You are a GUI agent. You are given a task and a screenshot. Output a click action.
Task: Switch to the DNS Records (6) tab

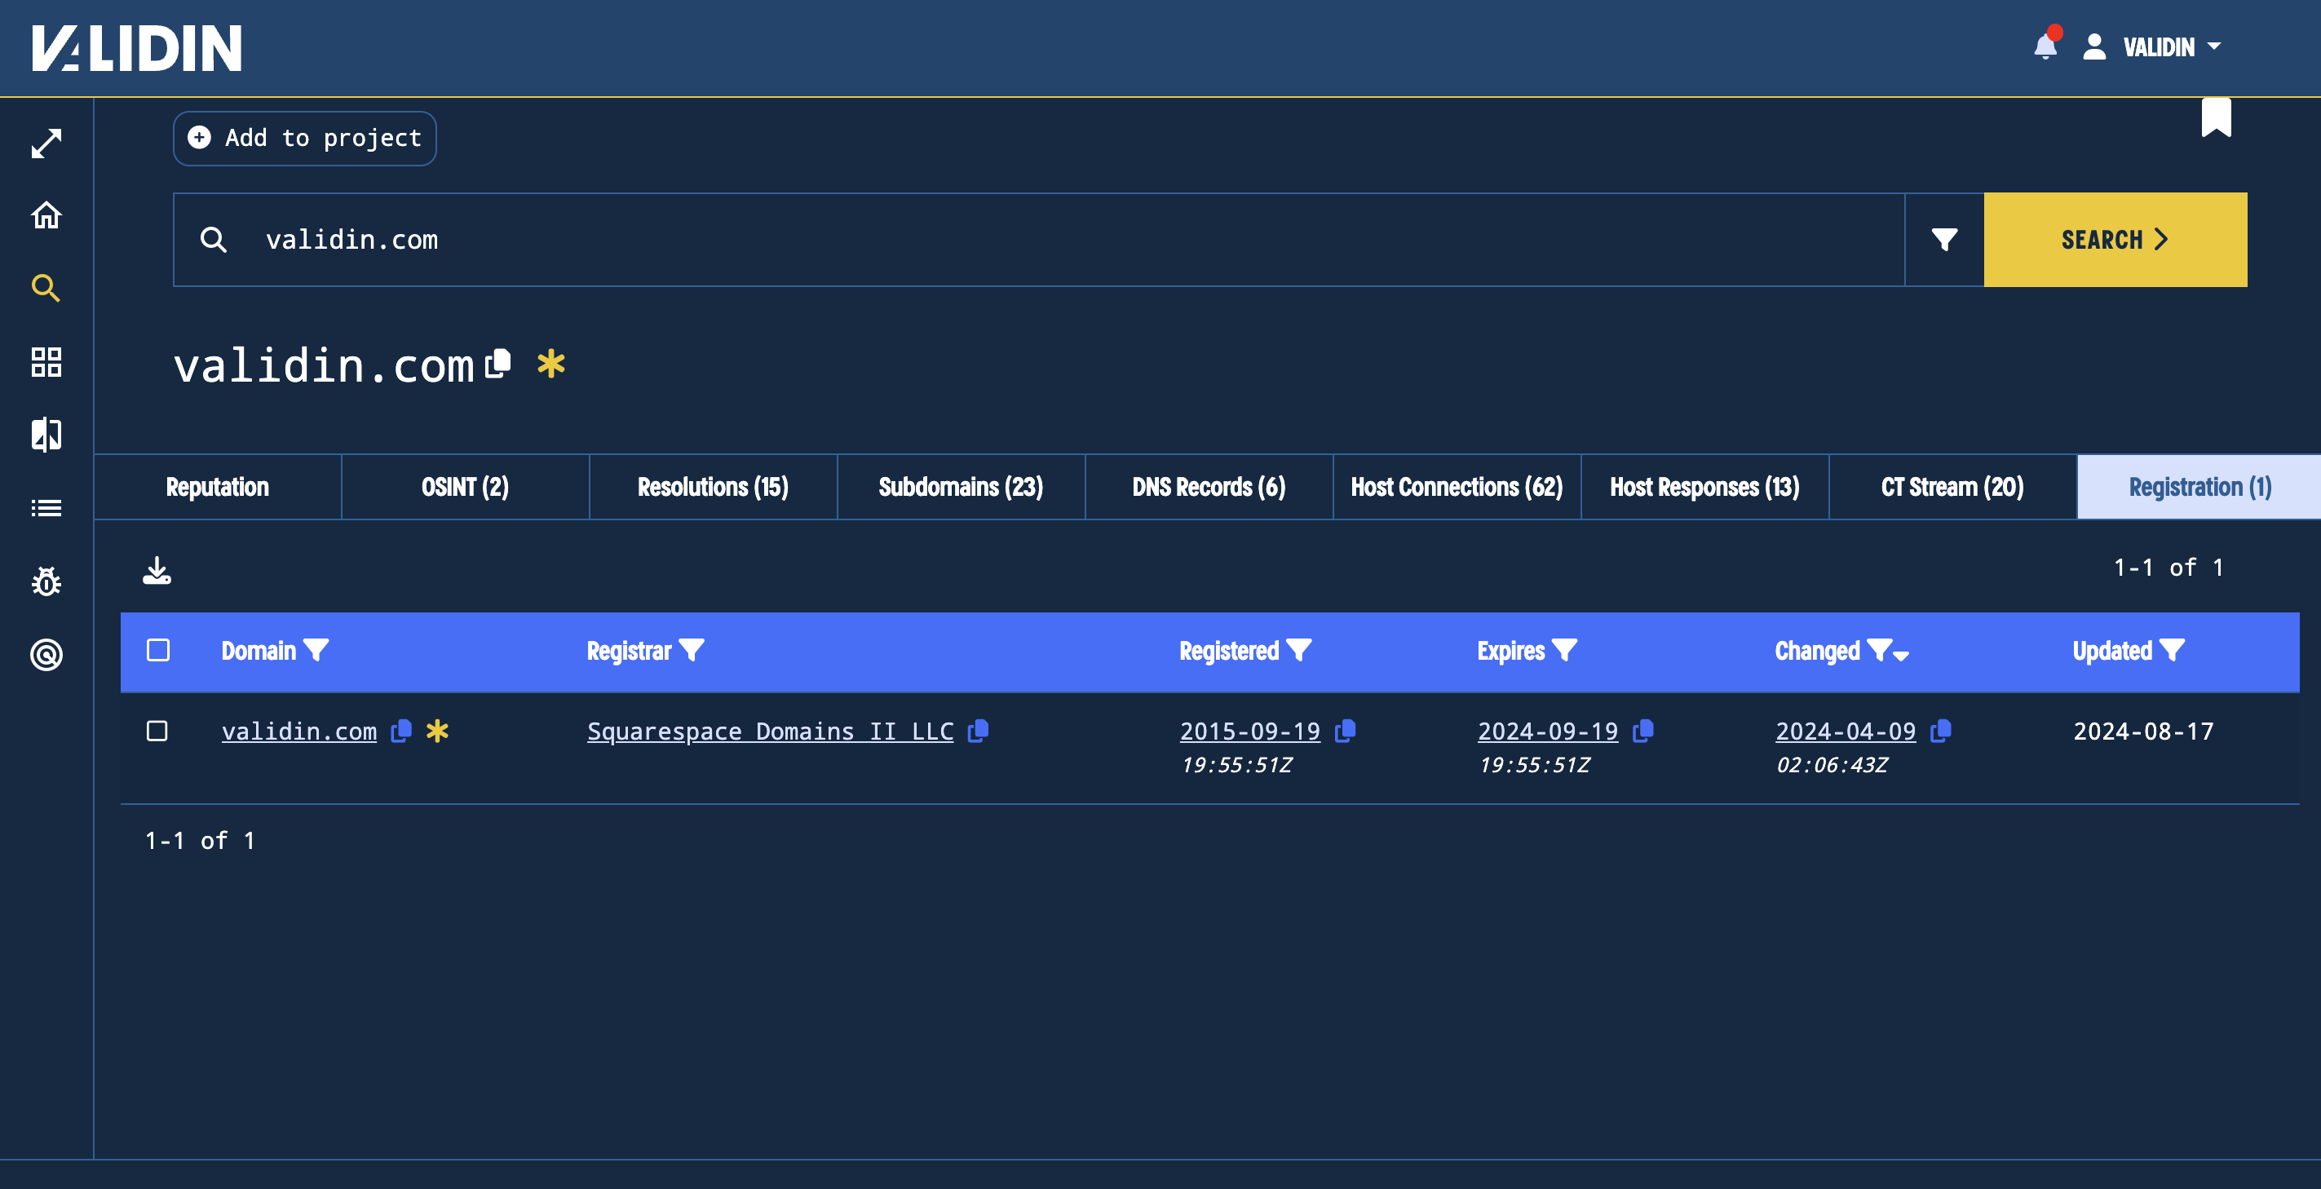(1209, 486)
